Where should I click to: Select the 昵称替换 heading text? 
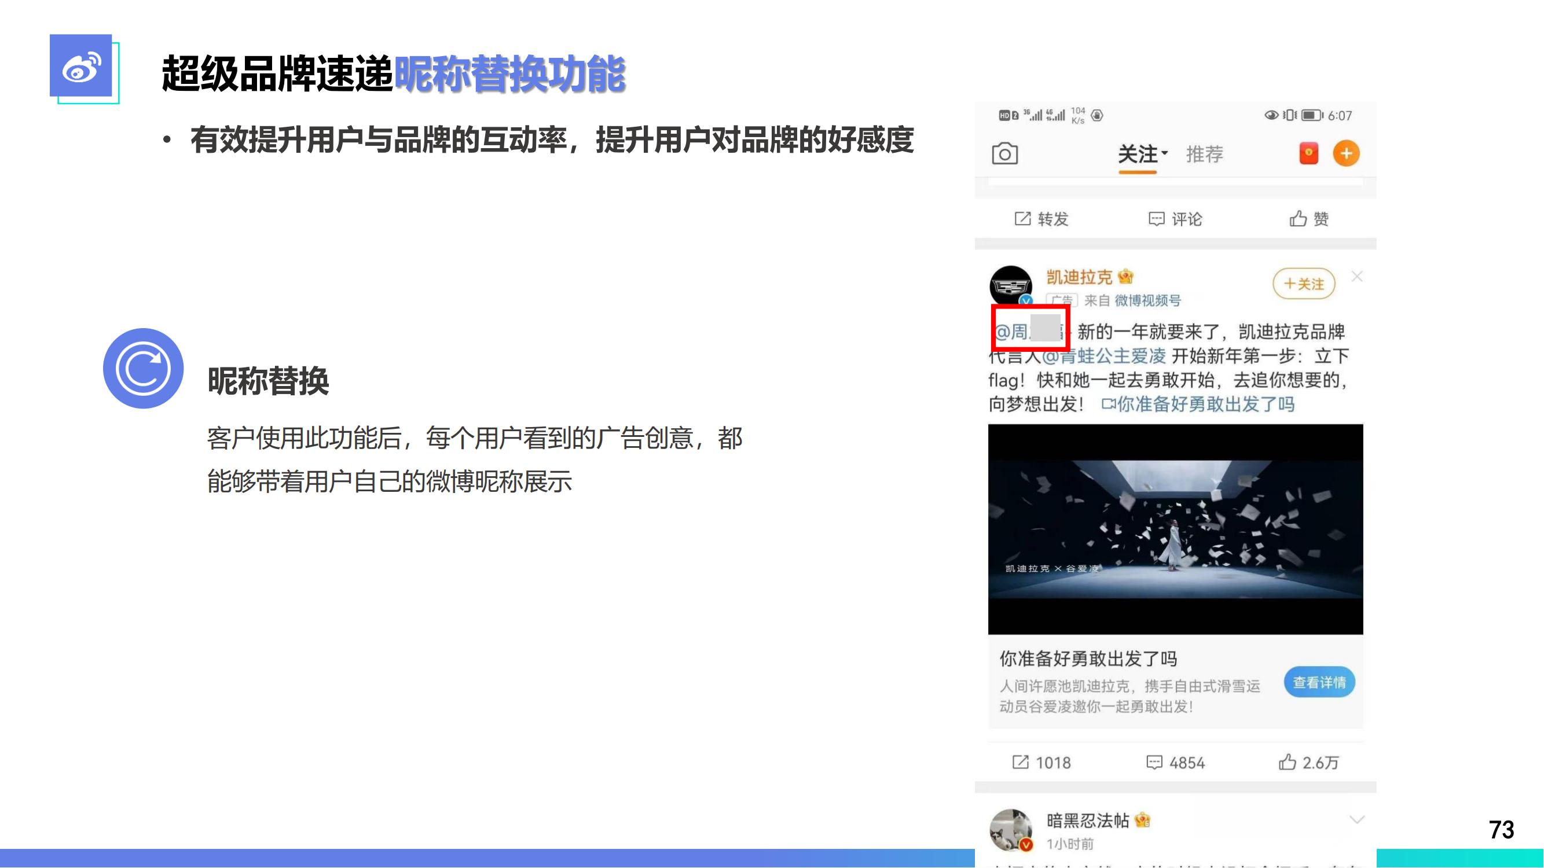268,380
